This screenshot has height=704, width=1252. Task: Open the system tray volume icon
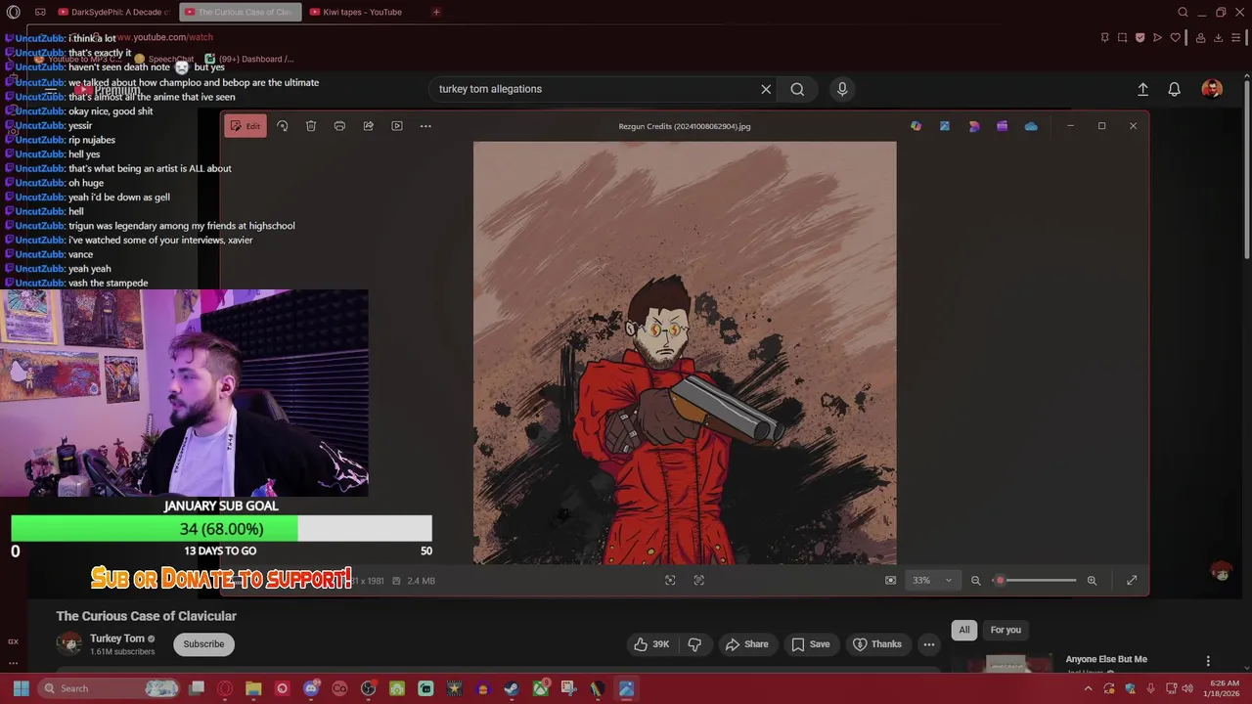click(1188, 688)
